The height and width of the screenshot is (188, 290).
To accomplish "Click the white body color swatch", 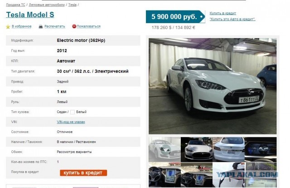I will tap(72, 112).
